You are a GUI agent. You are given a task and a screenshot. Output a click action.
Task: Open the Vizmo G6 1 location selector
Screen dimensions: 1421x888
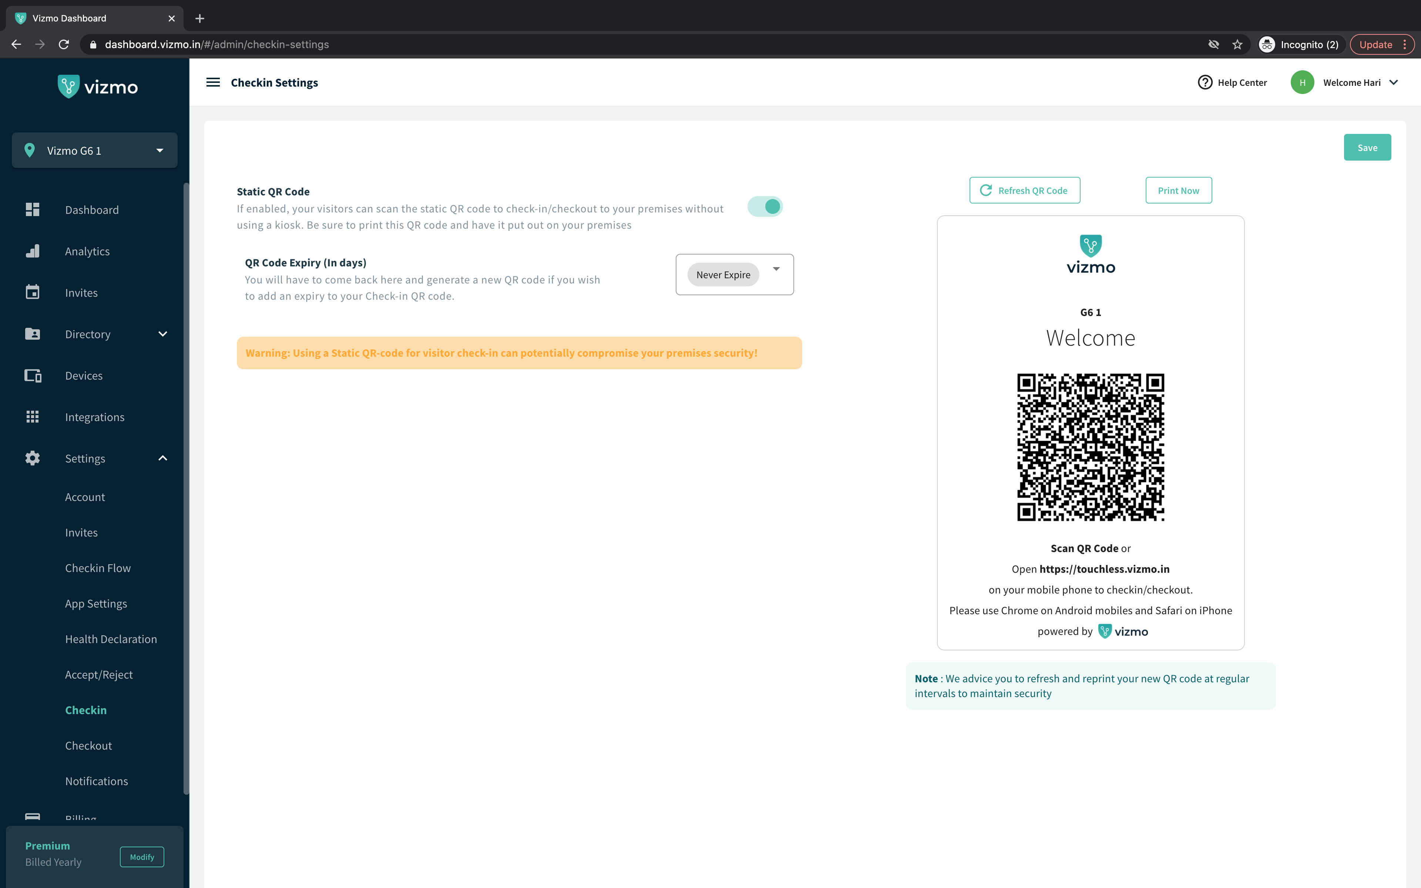pyautogui.click(x=94, y=151)
